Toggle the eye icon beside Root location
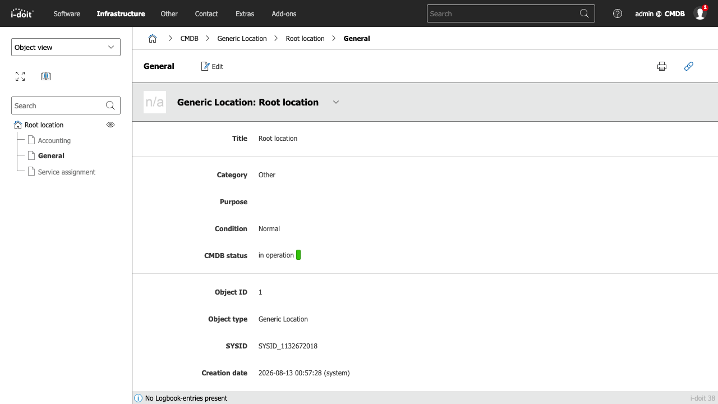Screen dimensions: 718x404 coord(111,125)
